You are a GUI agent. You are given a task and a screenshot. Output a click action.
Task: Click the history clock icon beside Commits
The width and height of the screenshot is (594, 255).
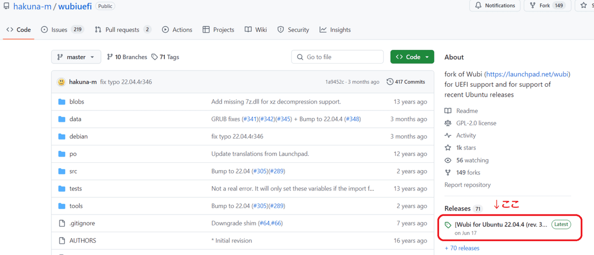[390, 82]
